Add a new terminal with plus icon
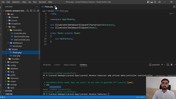This screenshot has height=99, width=176. [x=162, y=65]
